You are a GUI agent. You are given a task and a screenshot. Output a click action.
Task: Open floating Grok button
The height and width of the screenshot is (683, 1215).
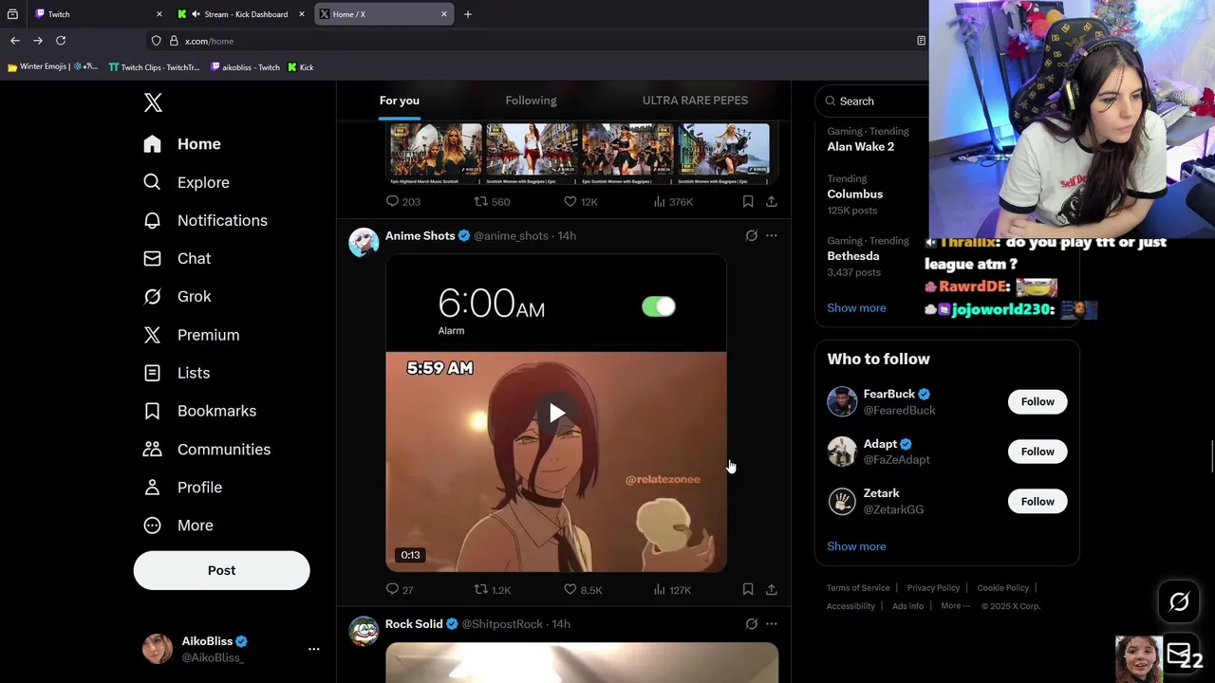click(x=1179, y=601)
